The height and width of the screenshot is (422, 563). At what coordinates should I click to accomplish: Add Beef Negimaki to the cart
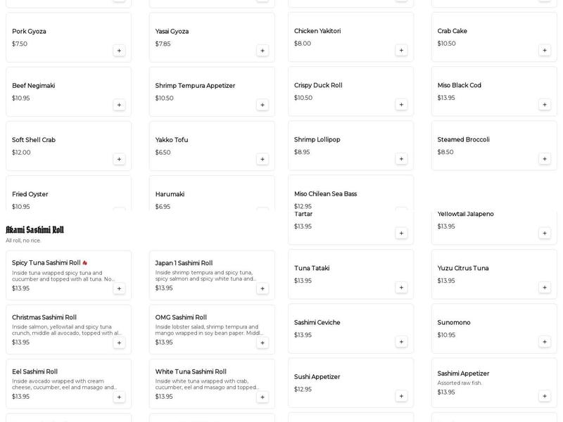pyautogui.click(x=119, y=105)
